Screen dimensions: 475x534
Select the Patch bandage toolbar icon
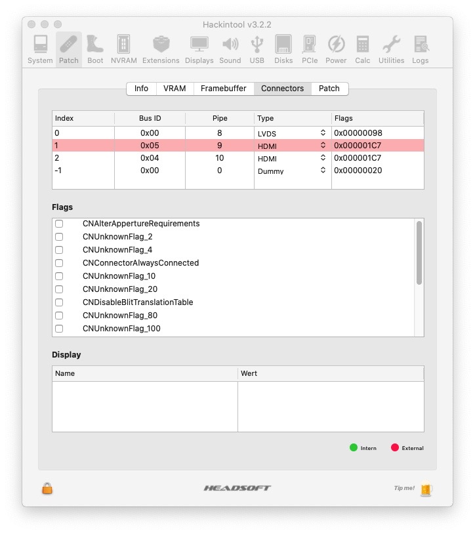point(68,44)
